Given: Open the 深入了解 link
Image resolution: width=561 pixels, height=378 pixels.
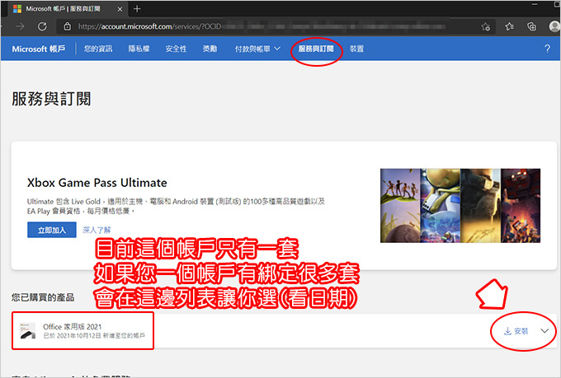Looking at the screenshot, I should coord(97,230).
